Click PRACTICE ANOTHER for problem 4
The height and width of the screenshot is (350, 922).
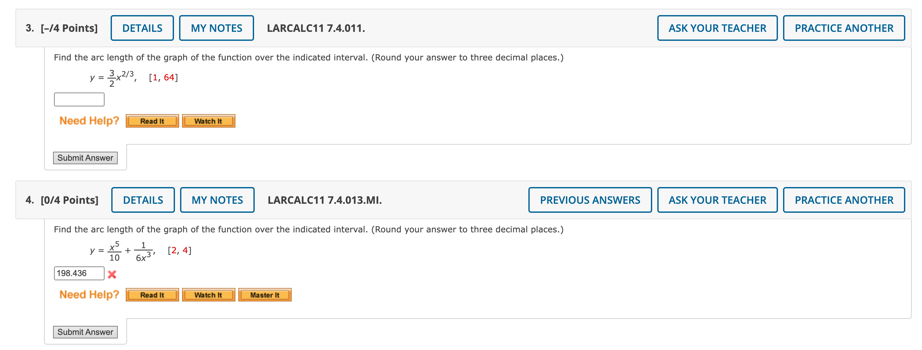pyautogui.click(x=844, y=200)
